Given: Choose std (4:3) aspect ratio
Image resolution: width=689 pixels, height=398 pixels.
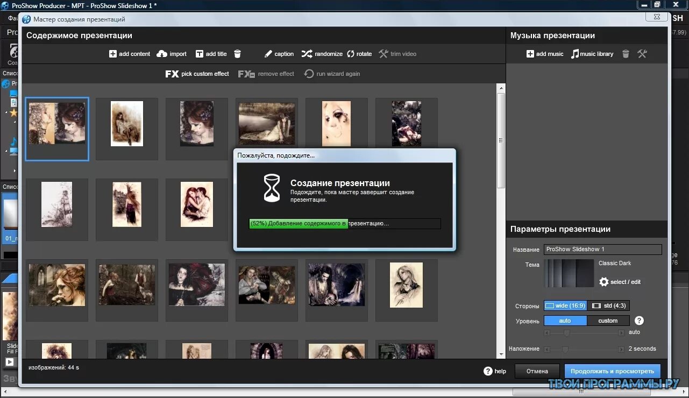Looking at the screenshot, I should 608,305.
